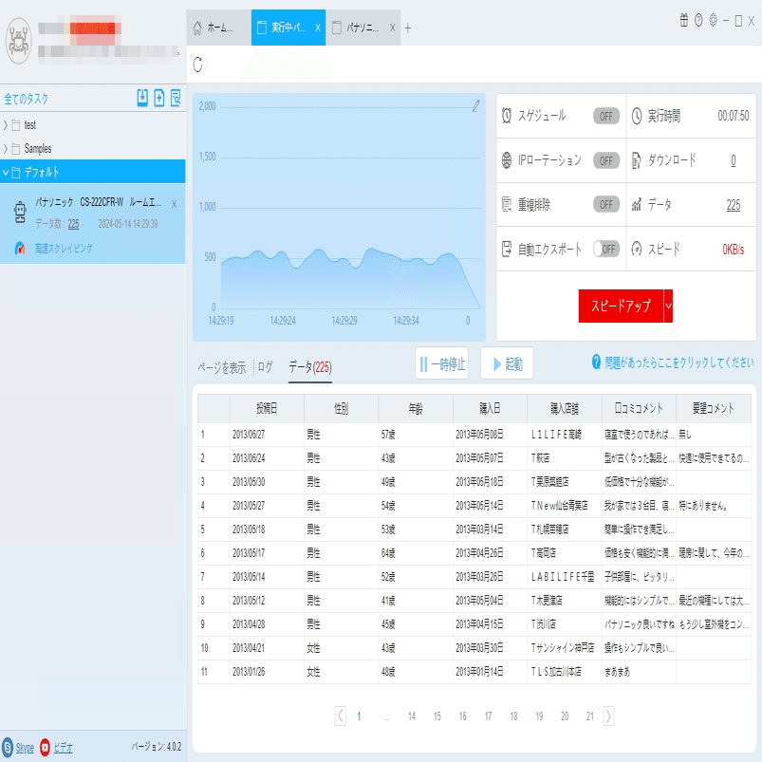
Task: Click the 高速スクレイピング link
Action: point(64,249)
